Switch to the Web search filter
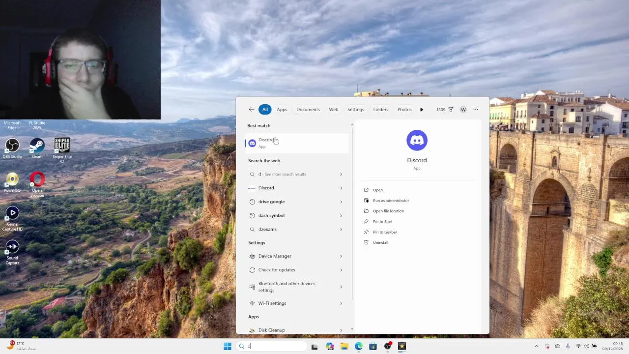The height and width of the screenshot is (354, 629). (x=334, y=109)
